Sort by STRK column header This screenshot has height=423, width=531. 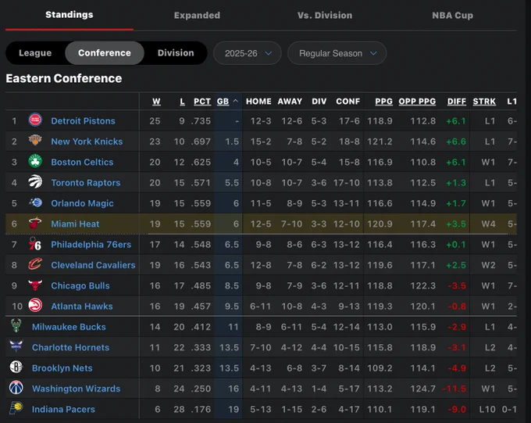click(484, 102)
